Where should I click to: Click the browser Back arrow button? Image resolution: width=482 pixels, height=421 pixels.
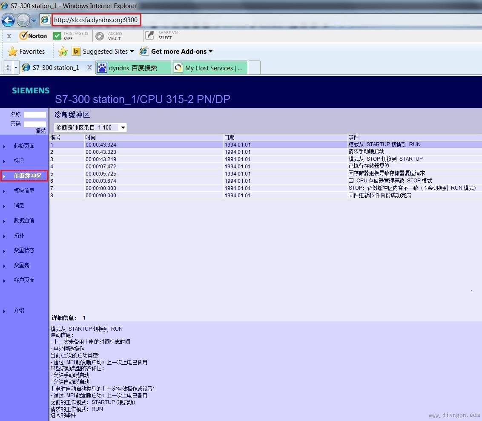(8, 20)
